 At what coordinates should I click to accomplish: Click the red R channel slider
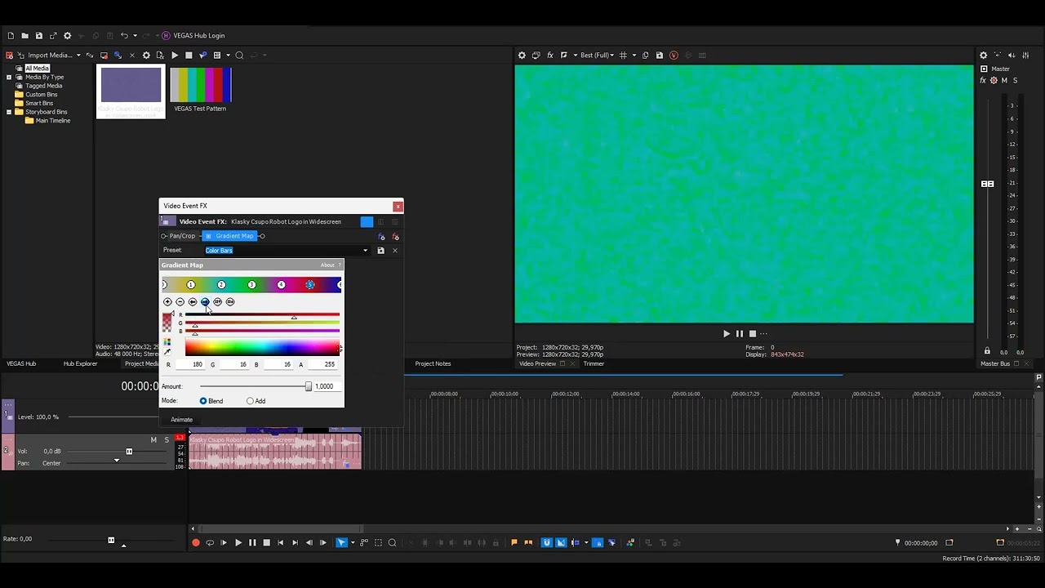tap(262, 315)
